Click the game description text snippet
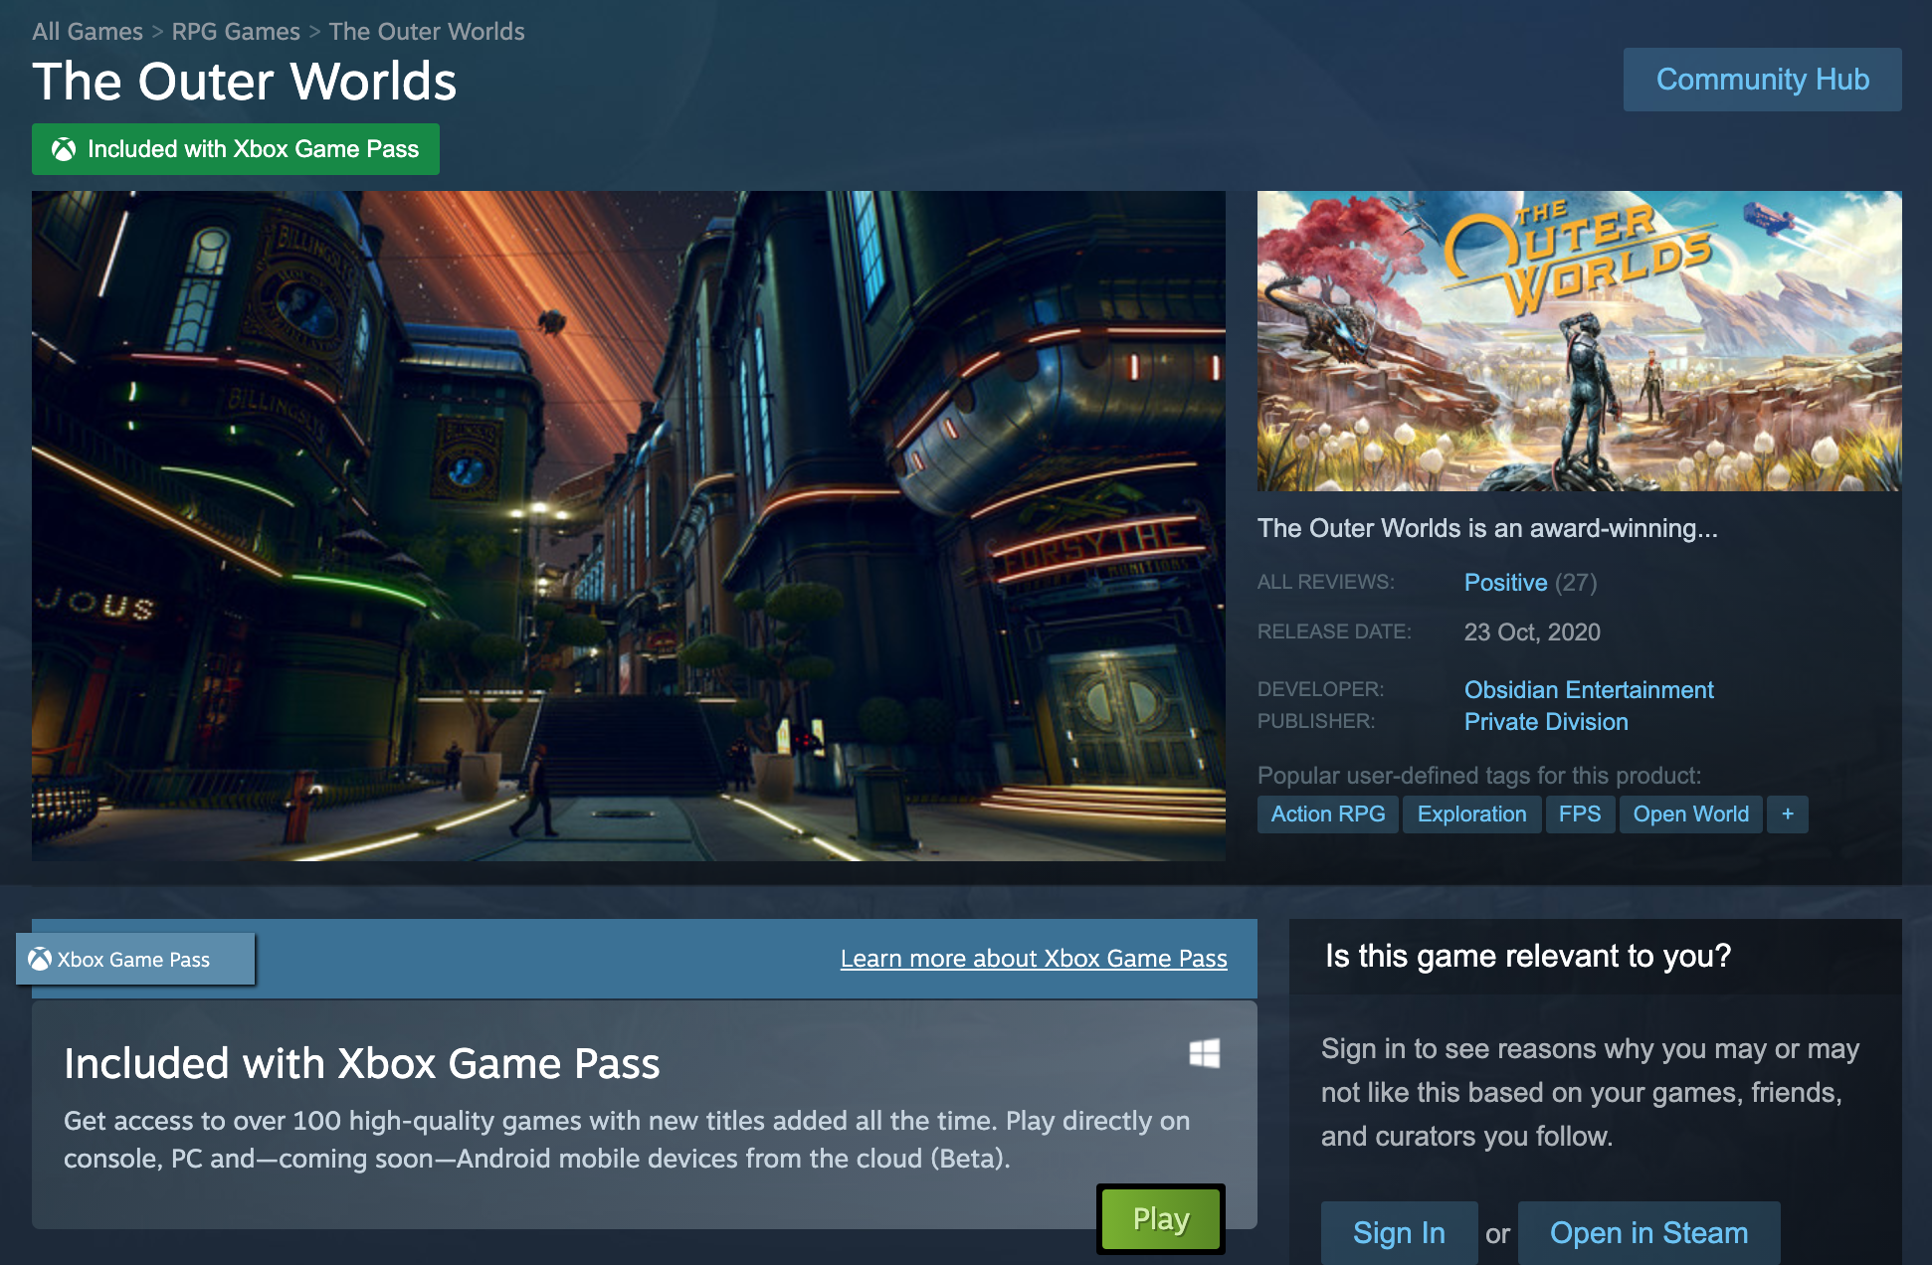The height and width of the screenshot is (1265, 1932). tap(1487, 528)
